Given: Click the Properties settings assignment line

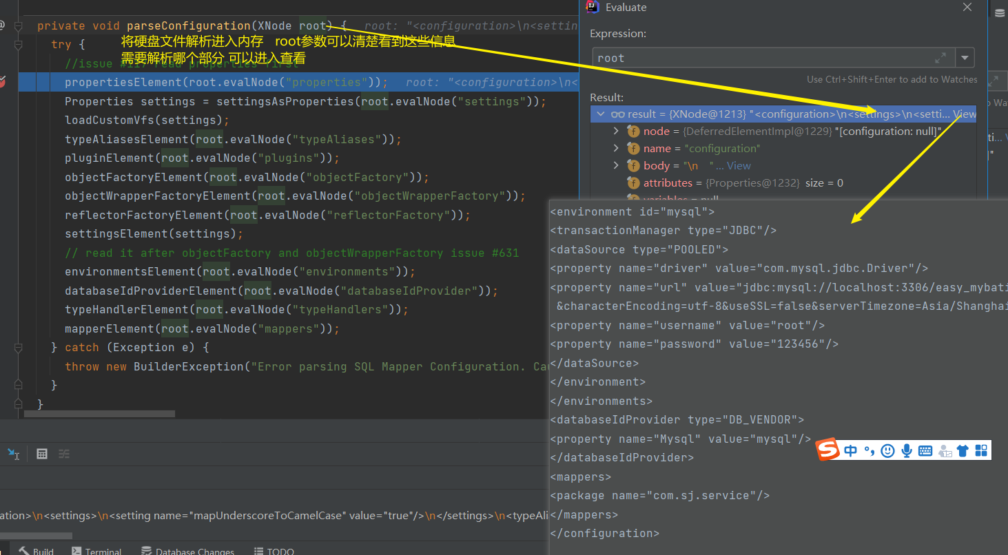Looking at the screenshot, I should [x=306, y=101].
